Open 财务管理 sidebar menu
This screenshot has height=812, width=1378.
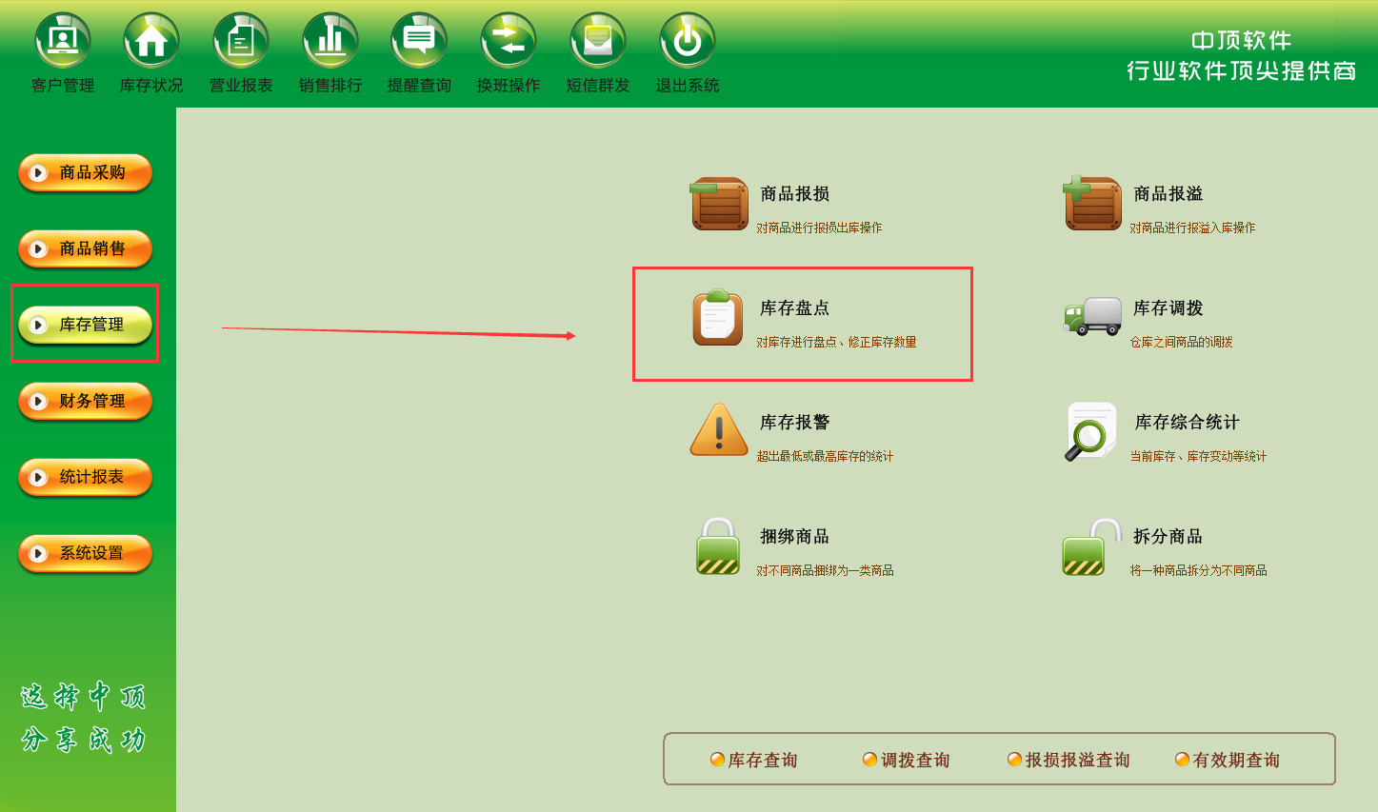coord(85,401)
